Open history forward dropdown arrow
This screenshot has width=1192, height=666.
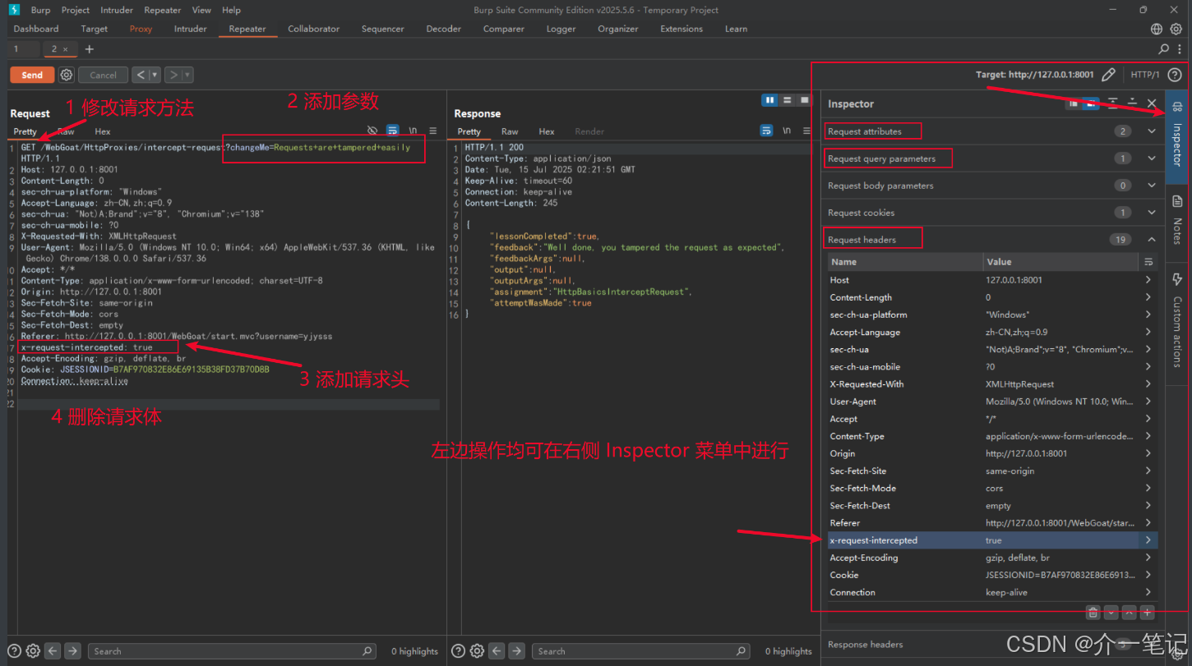188,75
